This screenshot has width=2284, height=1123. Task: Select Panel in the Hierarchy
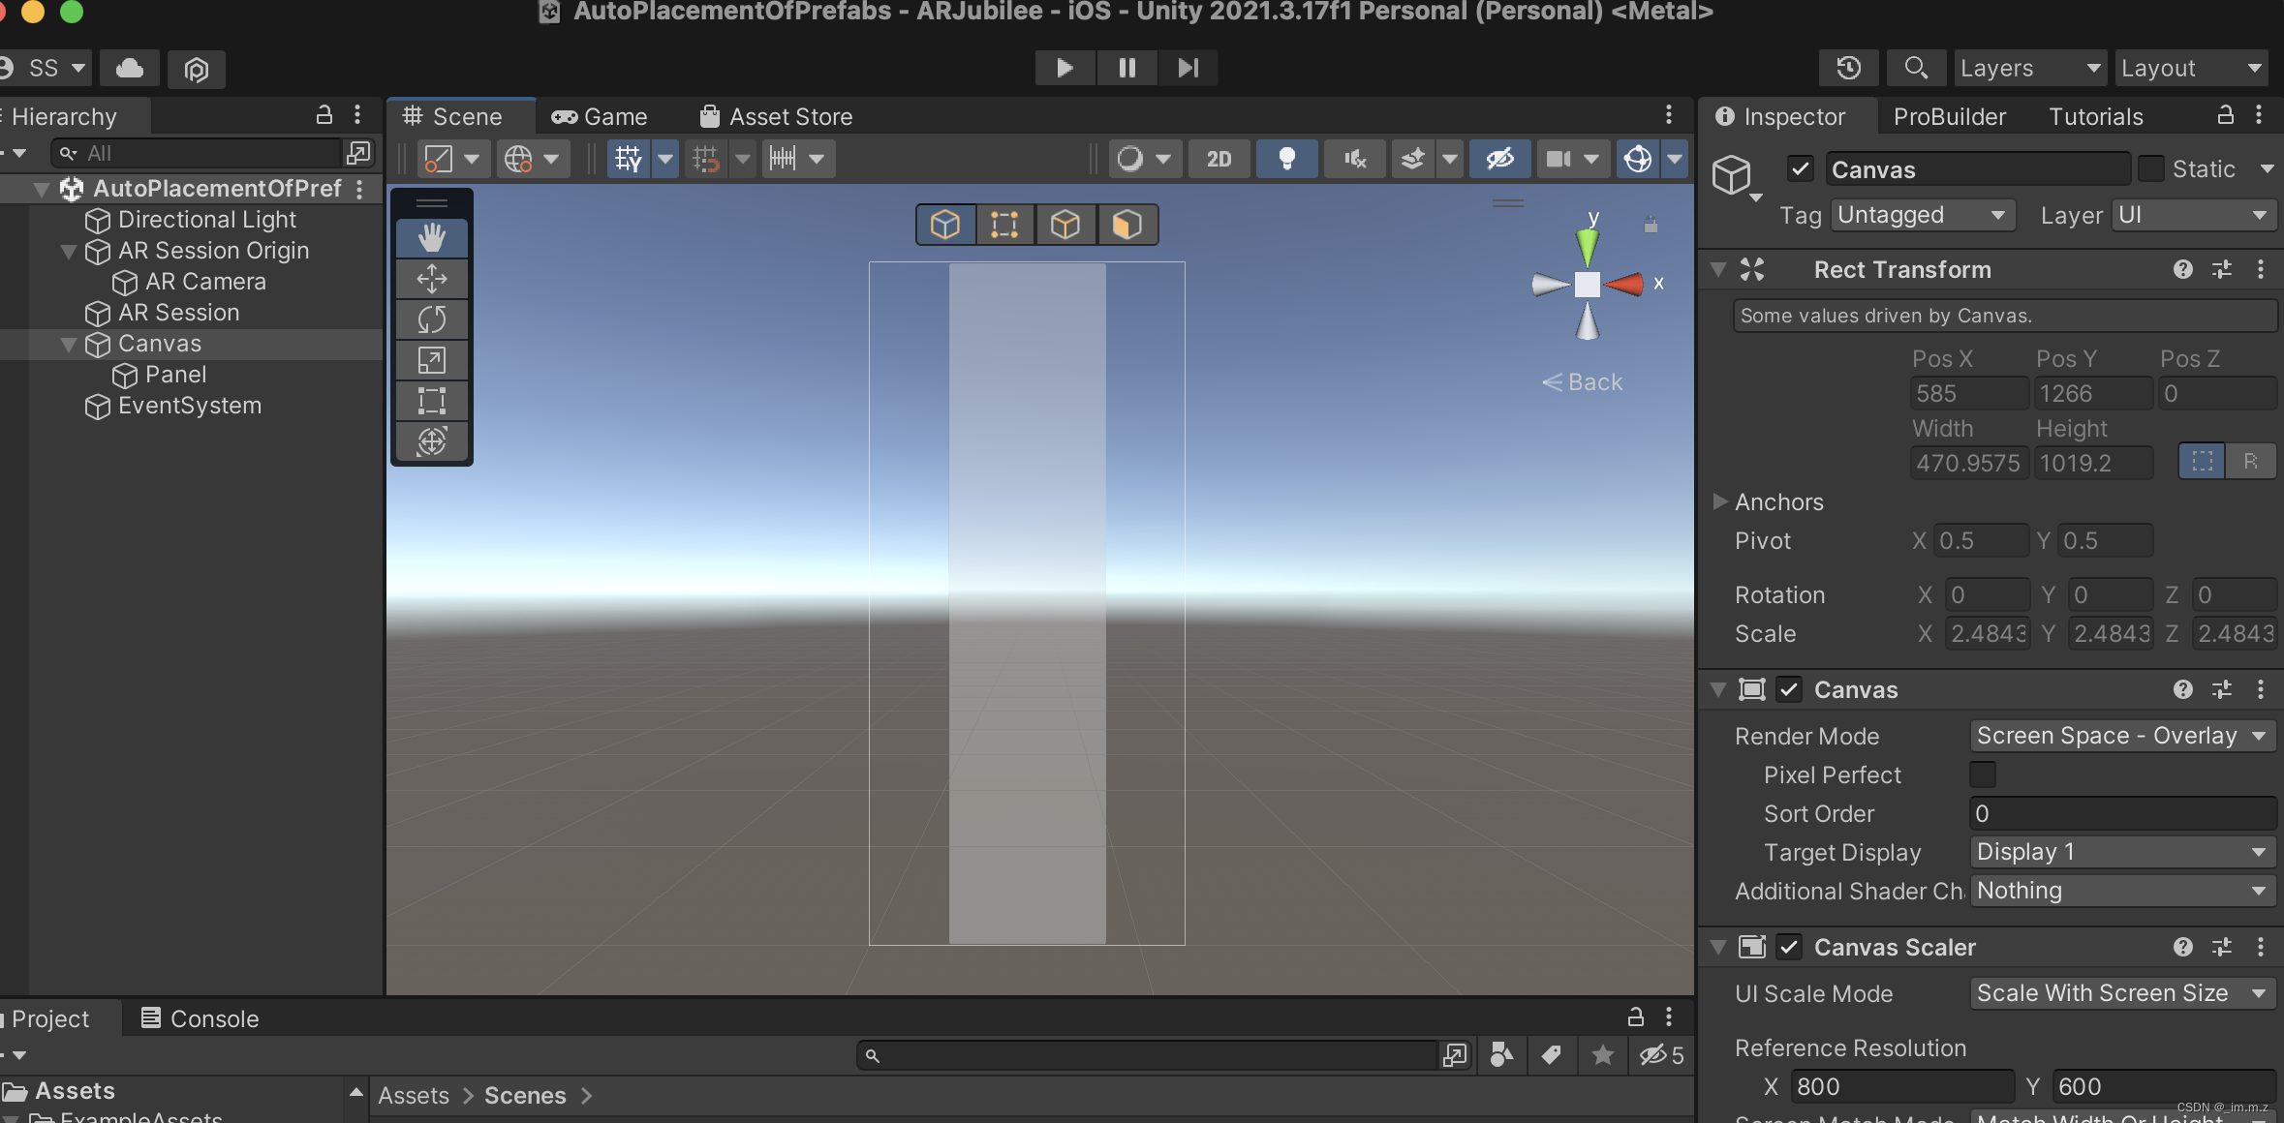point(175,375)
